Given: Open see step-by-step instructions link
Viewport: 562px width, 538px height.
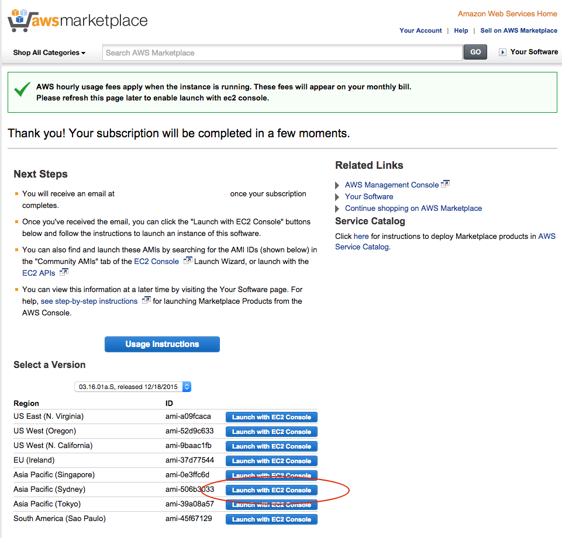Looking at the screenshot, I should coord(89,301).
